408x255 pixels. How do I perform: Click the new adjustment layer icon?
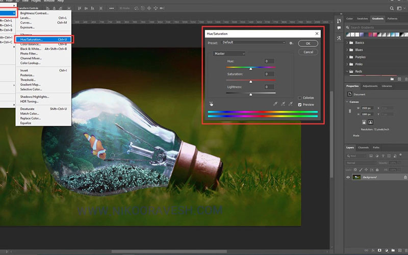(x=387, y=250)
